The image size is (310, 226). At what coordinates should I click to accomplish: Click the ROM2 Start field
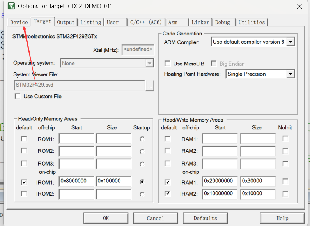76,151
